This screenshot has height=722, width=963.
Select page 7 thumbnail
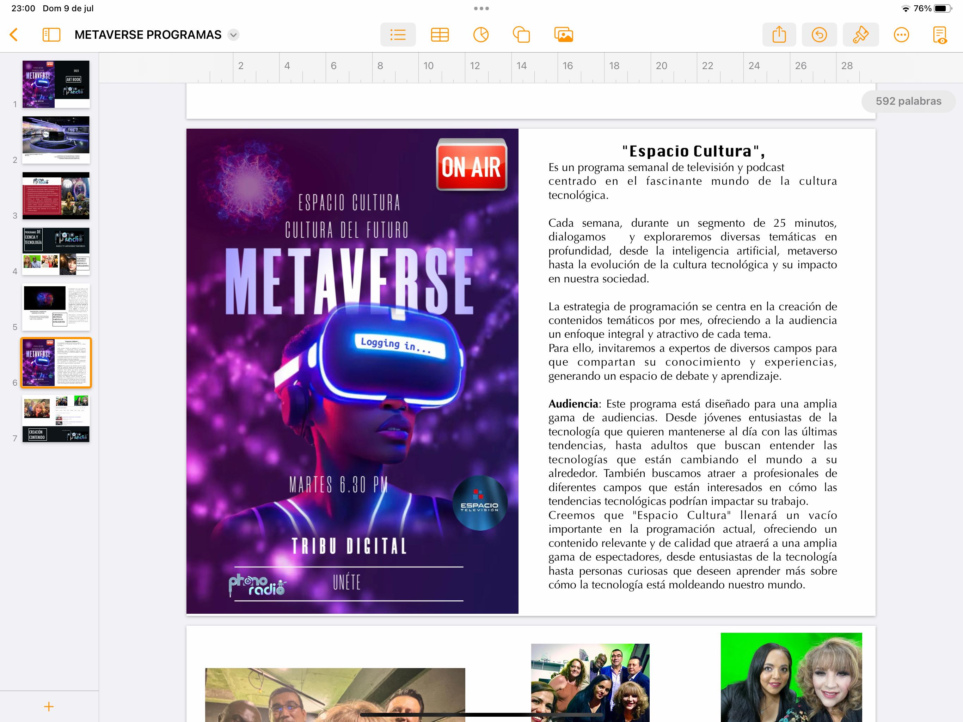pyautogui.click(x=56, y=418)
